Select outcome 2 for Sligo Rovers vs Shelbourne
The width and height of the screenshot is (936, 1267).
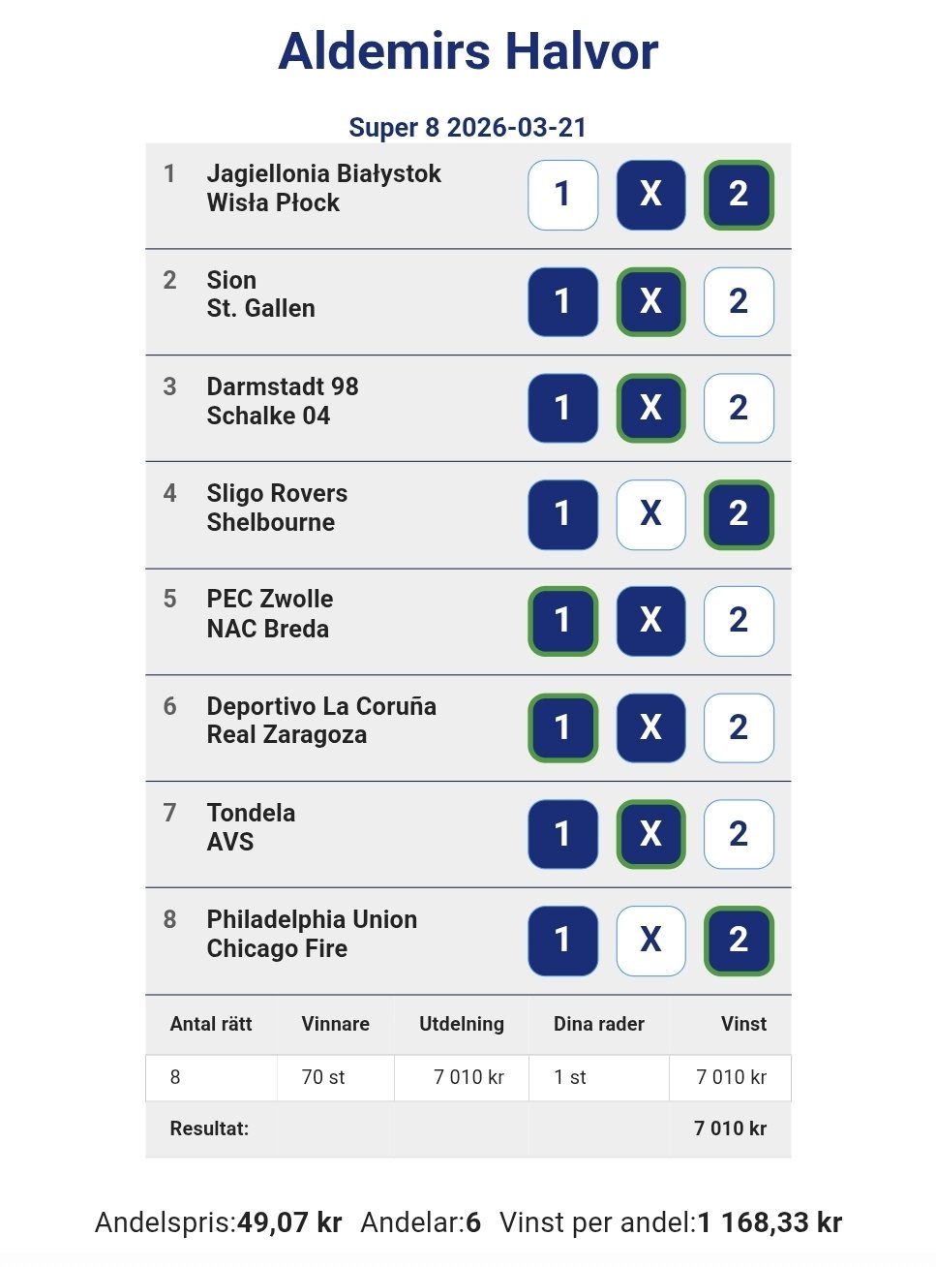coord(739,514)
